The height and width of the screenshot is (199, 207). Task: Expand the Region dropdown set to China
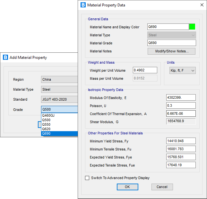point(59,79)
